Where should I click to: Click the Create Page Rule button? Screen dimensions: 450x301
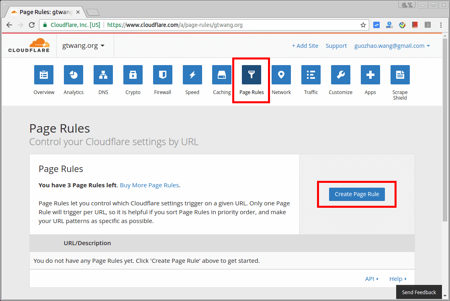[357, 194]
